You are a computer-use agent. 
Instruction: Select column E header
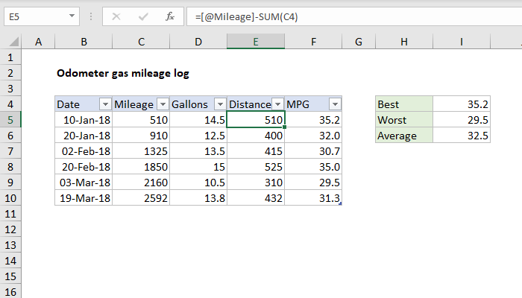pos(255,42)
